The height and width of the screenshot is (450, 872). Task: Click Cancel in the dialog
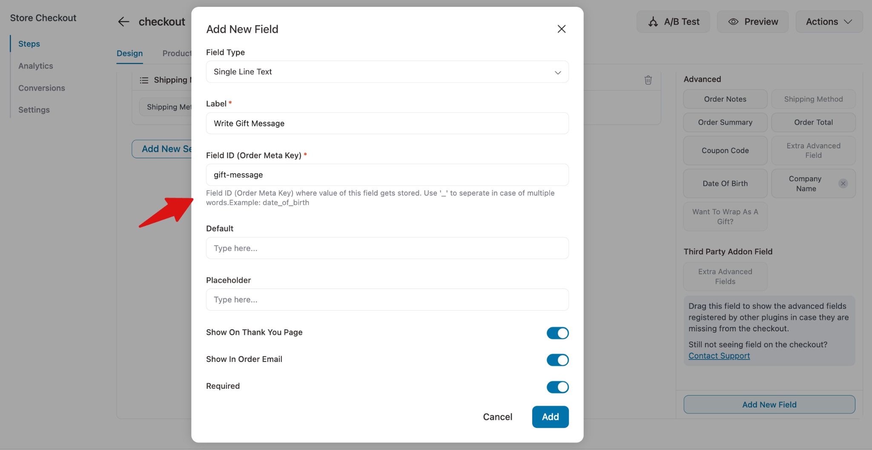[x=497, y=417]
